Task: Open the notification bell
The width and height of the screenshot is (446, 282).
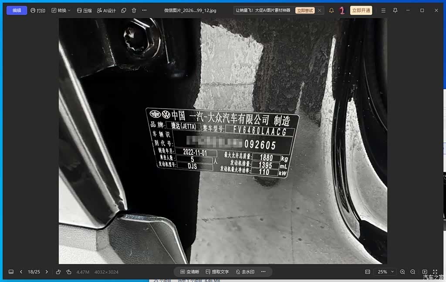Action: (x=331, y=10)
